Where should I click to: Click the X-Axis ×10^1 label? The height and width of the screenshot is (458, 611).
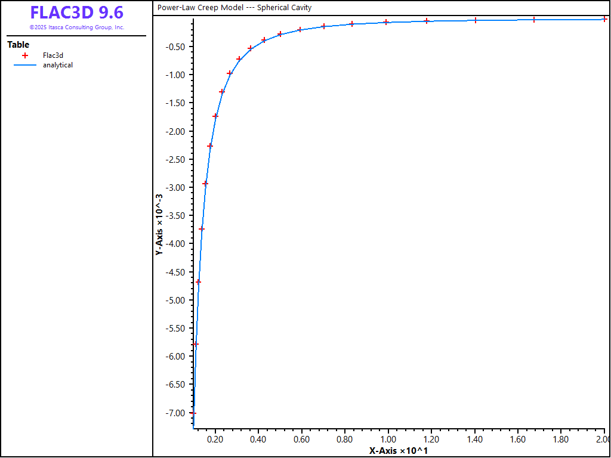(x=398, y=451)
